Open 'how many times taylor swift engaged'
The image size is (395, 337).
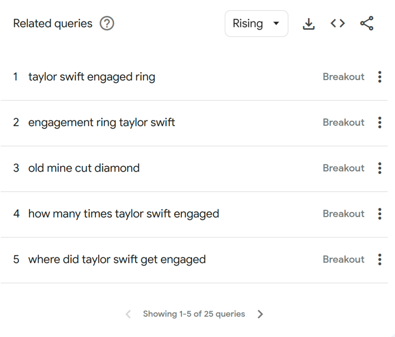(x=123, y=214)
